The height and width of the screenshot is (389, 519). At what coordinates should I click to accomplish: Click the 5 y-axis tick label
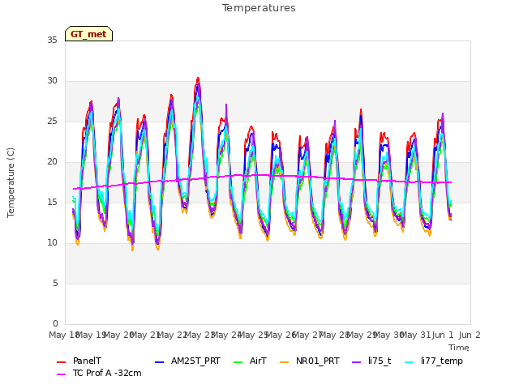click(x=55, y=283)
